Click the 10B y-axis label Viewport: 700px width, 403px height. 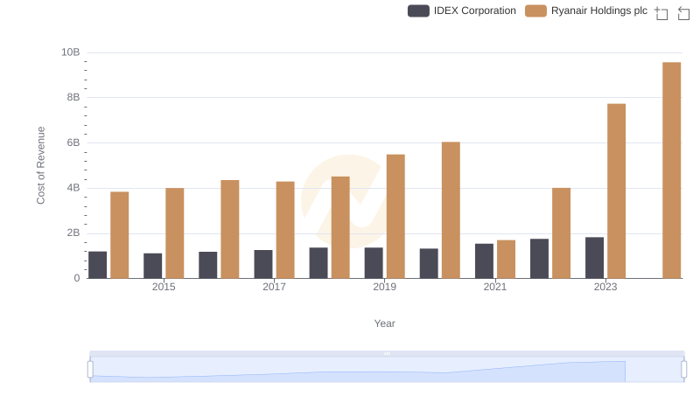coord(71,52)
